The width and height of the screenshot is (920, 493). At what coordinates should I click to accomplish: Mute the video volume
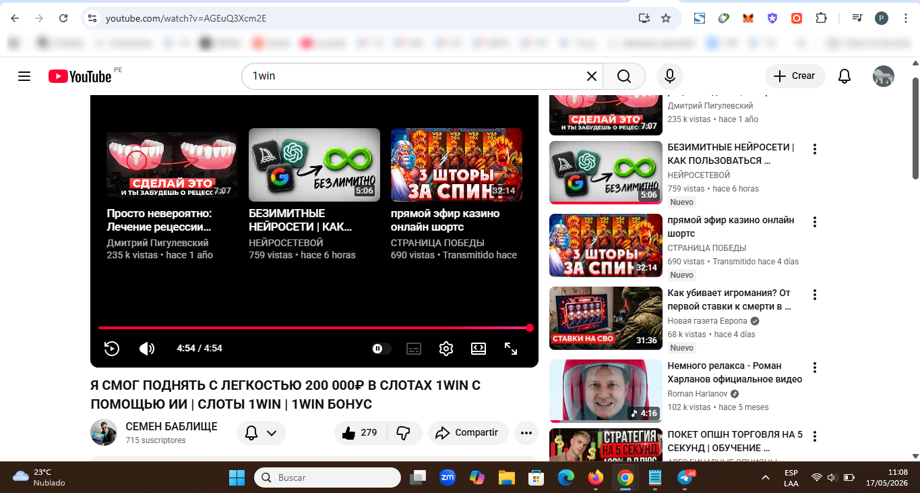tap(146, 349)
